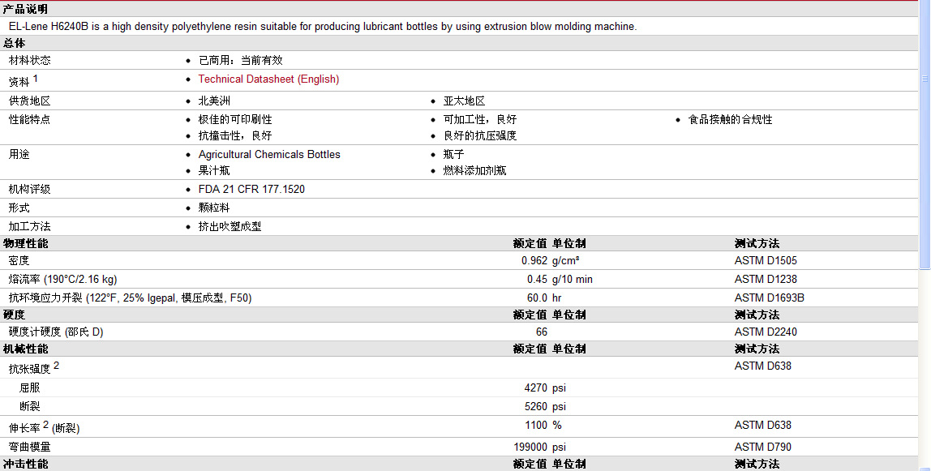The image size is (931, 471).
Task: Select 抗撞击性，良好 feature text
Action: pyautogui.click(x=235, y=135)
